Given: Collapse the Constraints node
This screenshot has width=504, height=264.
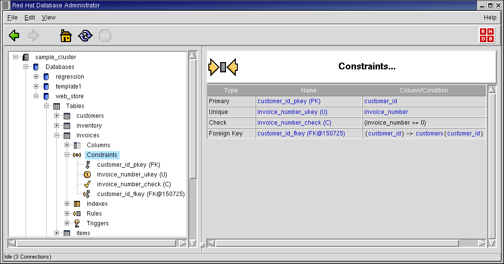Looking at the screenshot, I should (67, 155).
